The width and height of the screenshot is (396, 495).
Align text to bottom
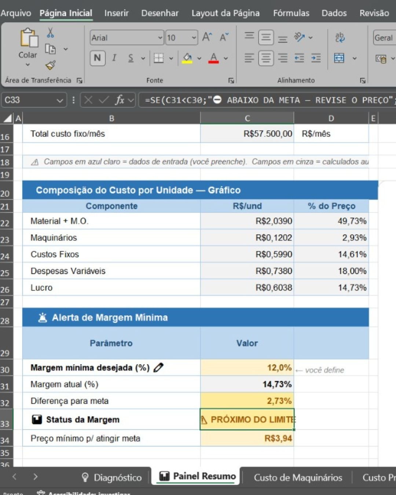pos(283,38)
